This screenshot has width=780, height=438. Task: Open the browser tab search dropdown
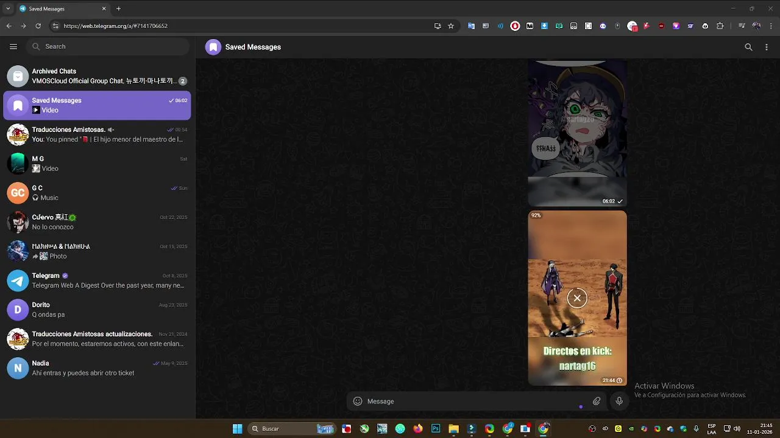click(8, 9)
